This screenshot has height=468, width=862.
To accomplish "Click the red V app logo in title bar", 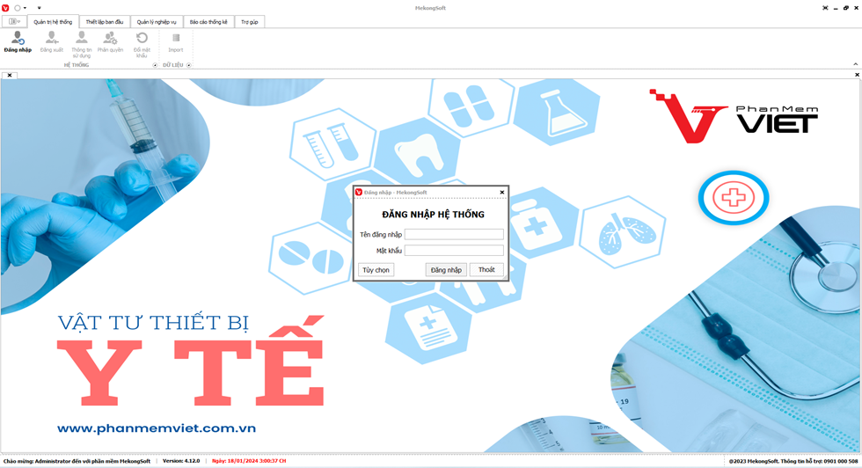I will 5,8.
